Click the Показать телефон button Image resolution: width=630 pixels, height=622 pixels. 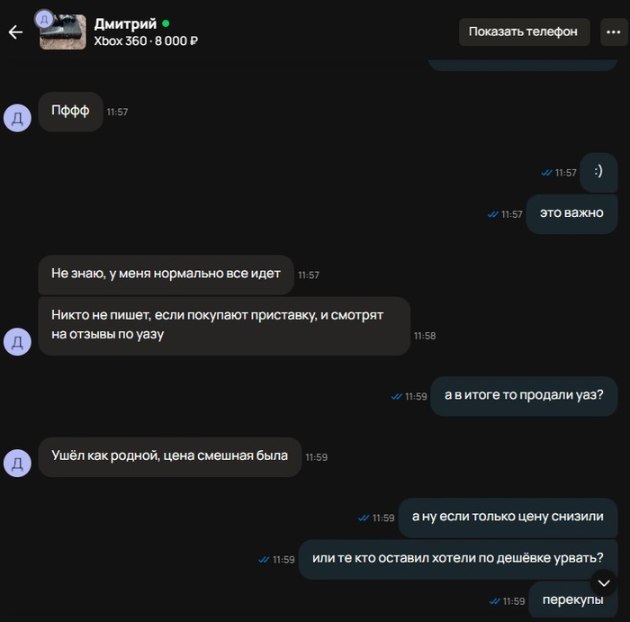point(524,32)
